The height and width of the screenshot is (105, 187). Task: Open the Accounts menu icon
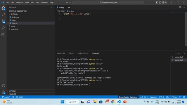tap(3, 85)
